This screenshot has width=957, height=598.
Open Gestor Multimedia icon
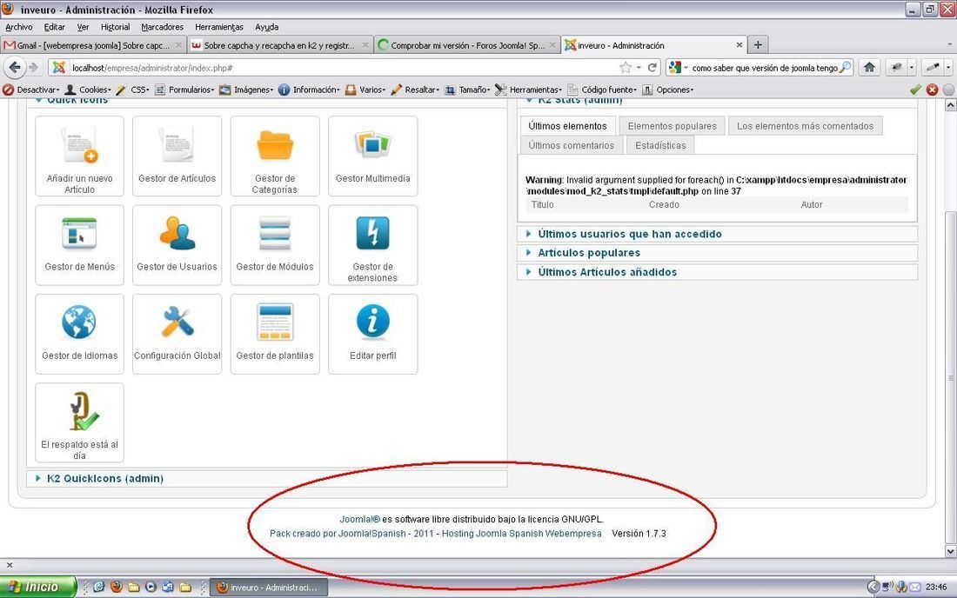[373, 156]
